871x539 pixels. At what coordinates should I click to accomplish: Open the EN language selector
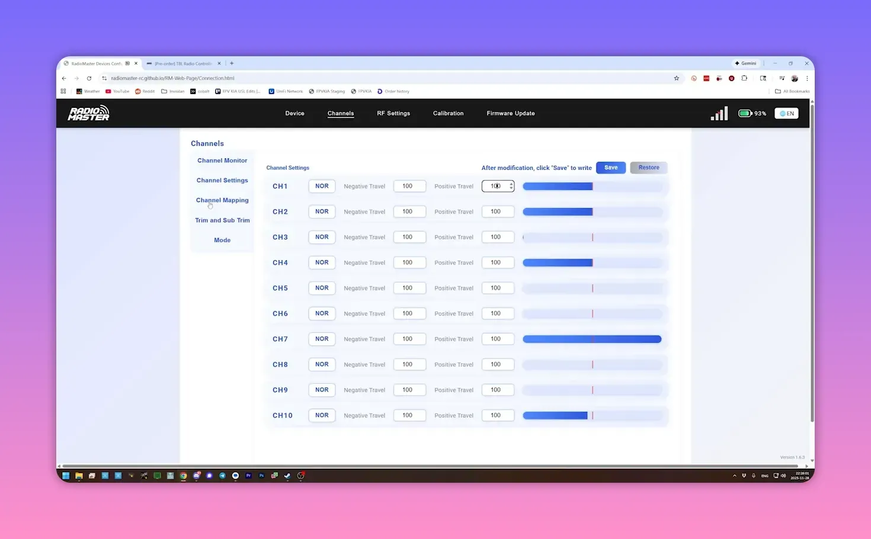click(786, 113)
